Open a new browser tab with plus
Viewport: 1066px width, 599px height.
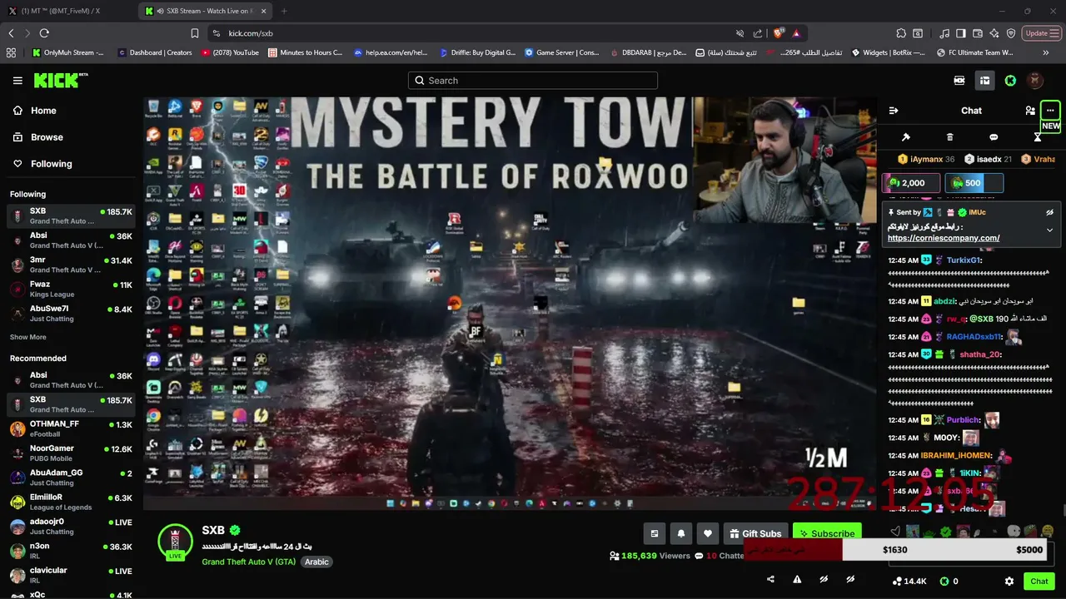point(284,11)
